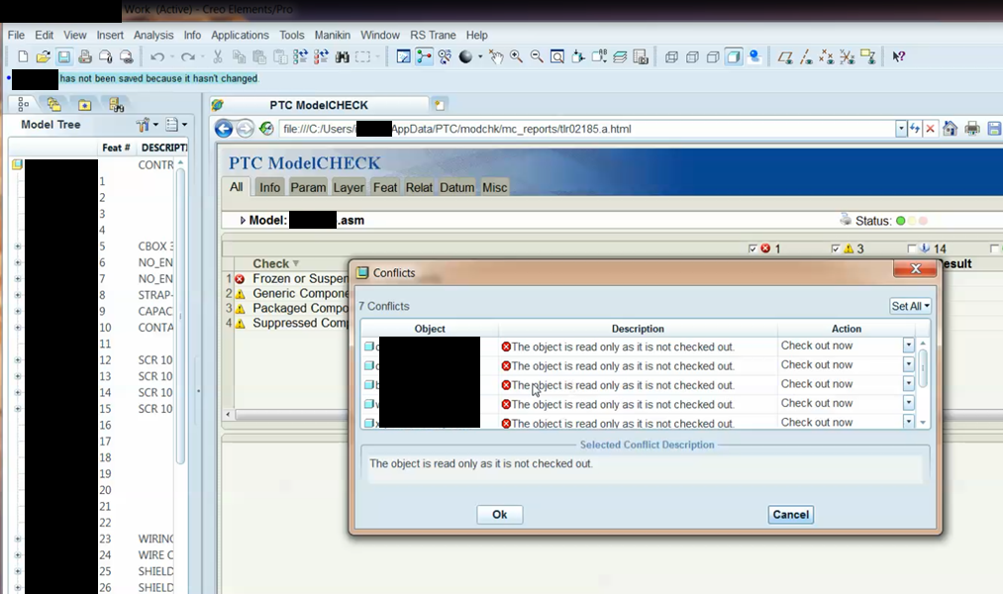Zoom out with the minus magnifier icon
The height and width of the screenshot is (594, 1003).
537,56
